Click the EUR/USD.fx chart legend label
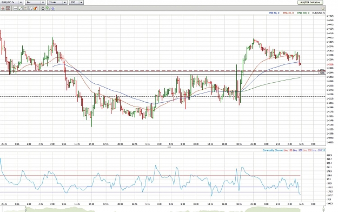The height and width of the screenshot is (212, 338). pos(319,13)
